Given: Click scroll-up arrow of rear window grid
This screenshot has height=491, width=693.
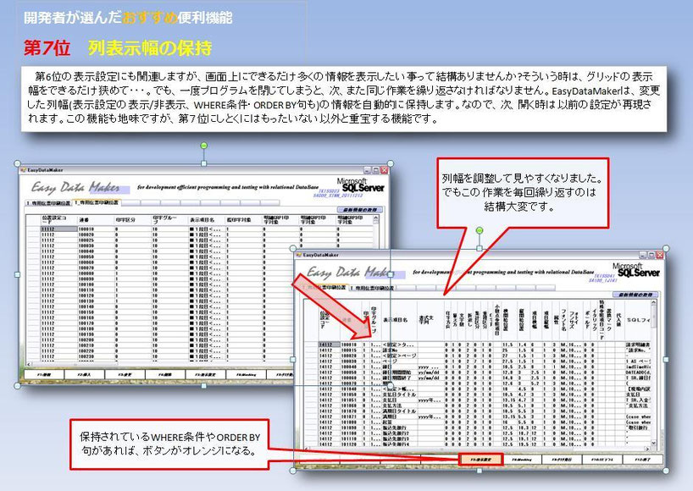Looking at the screenshot, I should tap(375, 218).
